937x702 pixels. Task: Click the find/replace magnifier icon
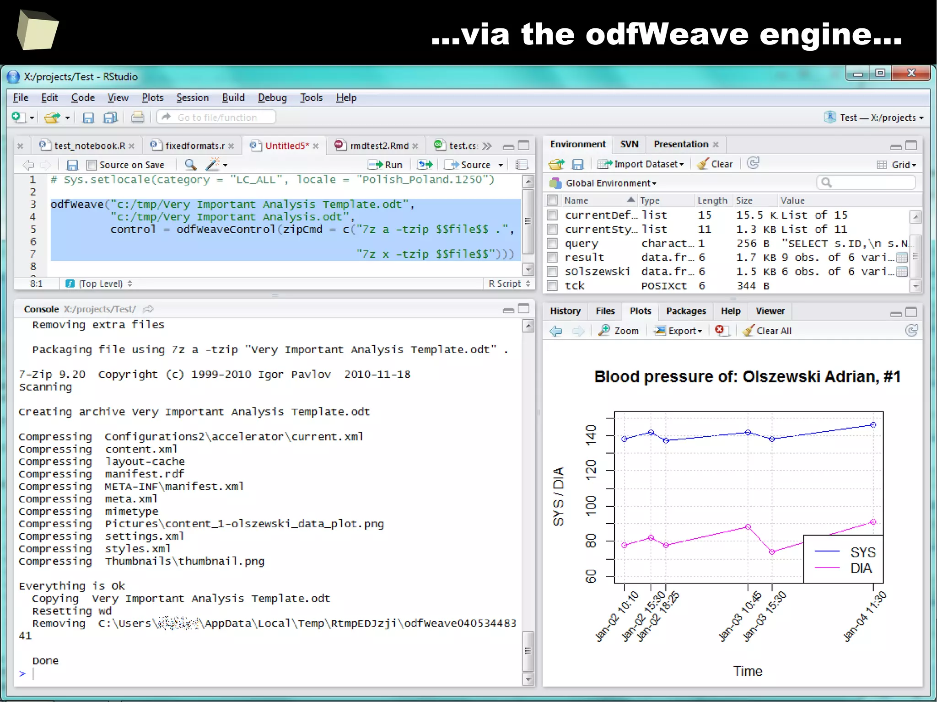tap(190, 165)
